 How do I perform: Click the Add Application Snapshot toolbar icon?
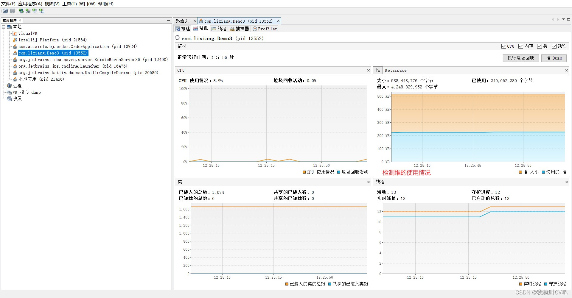pyautogui.click(x=42, y=11)
